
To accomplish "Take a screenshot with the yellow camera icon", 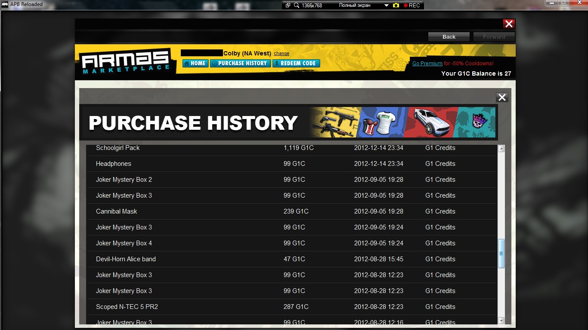I will (x=396, y=5).
